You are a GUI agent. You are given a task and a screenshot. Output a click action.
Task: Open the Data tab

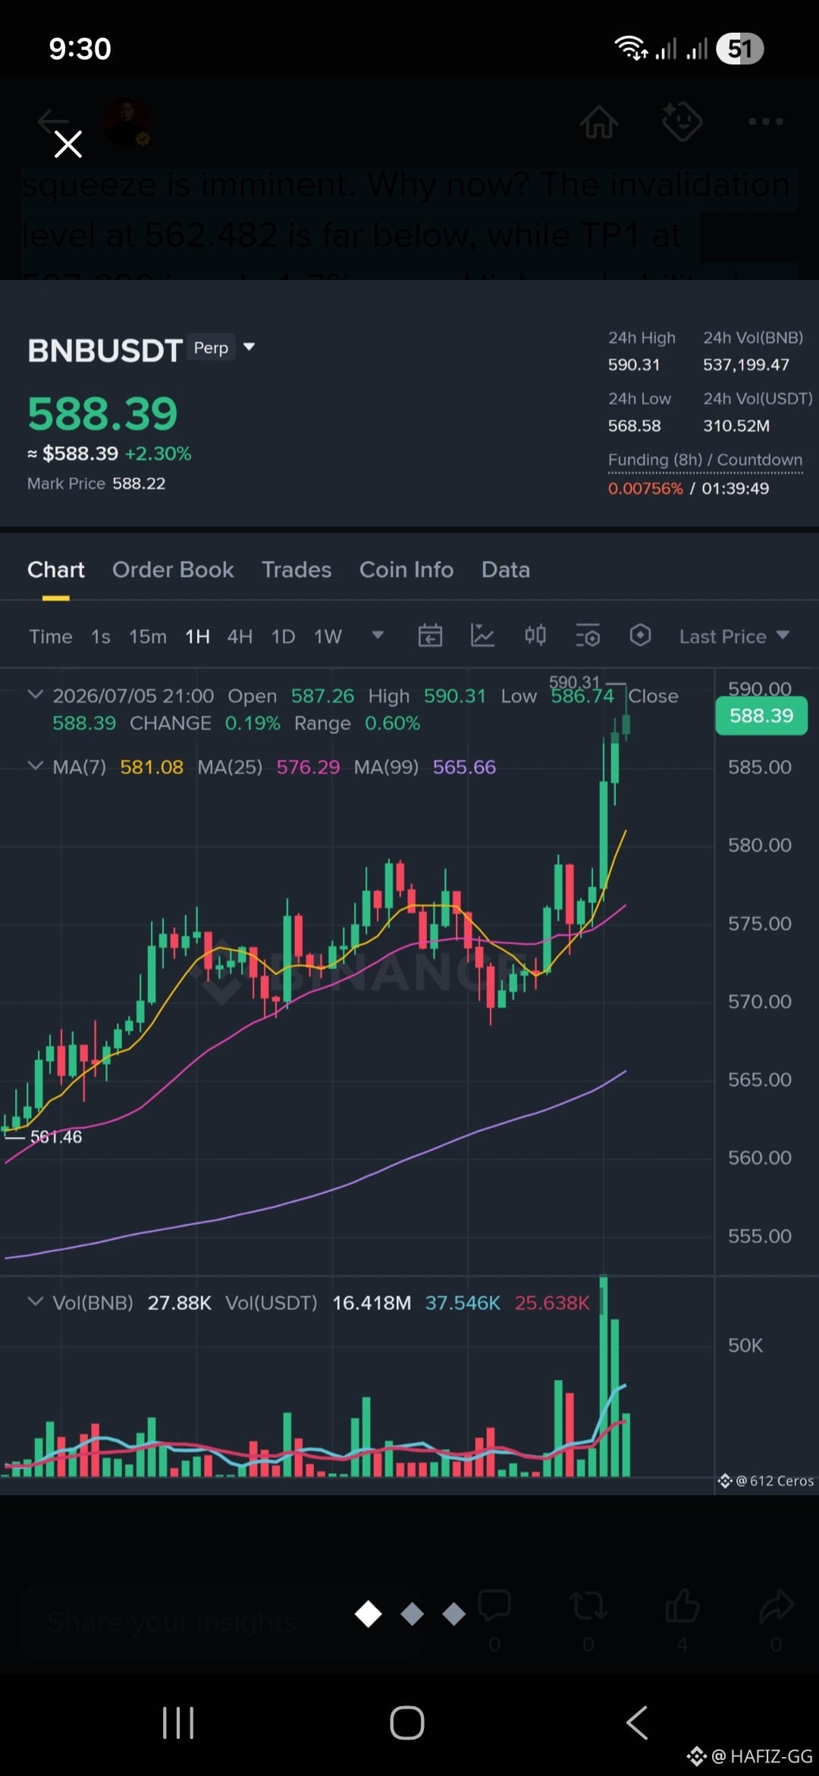(x=506, y=570)
